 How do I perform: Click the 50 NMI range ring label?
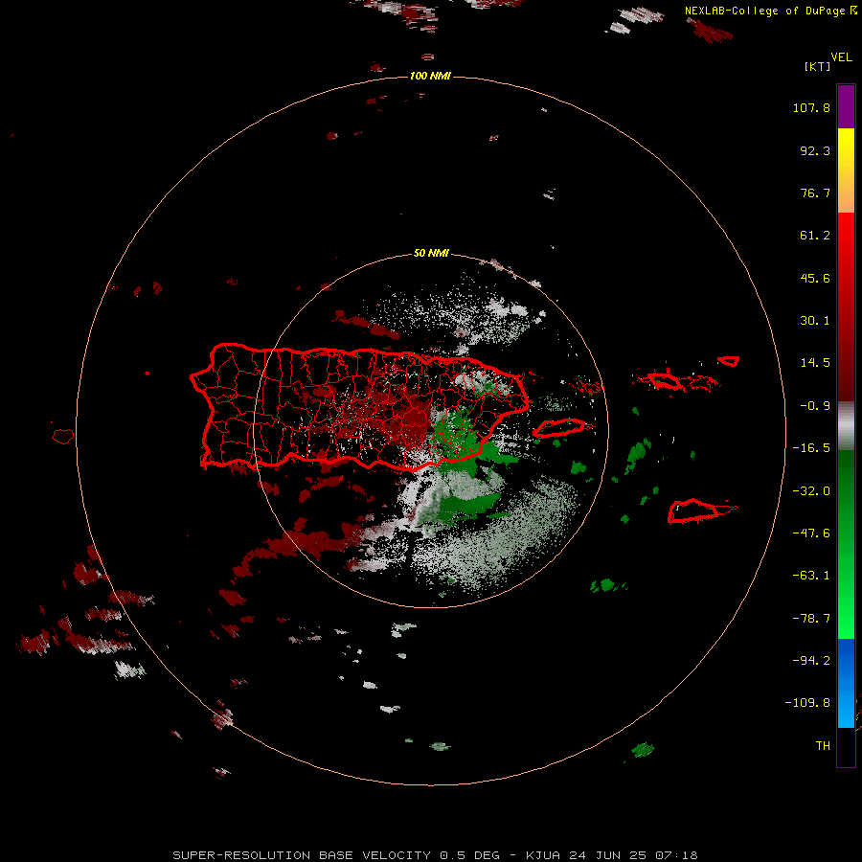coord(430,253)
